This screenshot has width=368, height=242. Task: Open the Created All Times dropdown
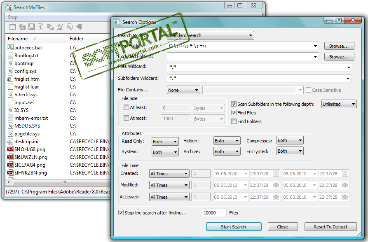[169, 174]
